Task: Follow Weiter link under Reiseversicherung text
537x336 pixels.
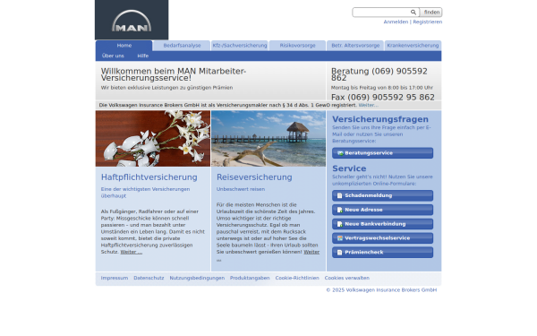Action: (311, 252)
